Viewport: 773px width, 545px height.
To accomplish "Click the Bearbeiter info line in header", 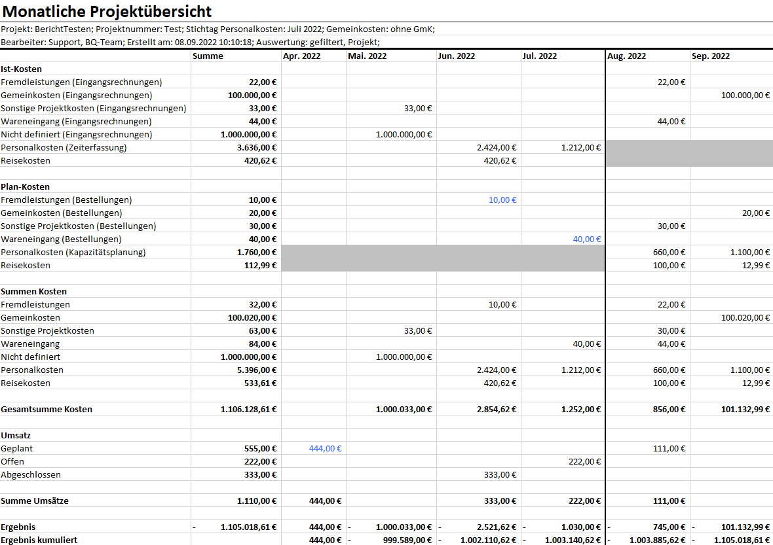I will pos(190,42).
